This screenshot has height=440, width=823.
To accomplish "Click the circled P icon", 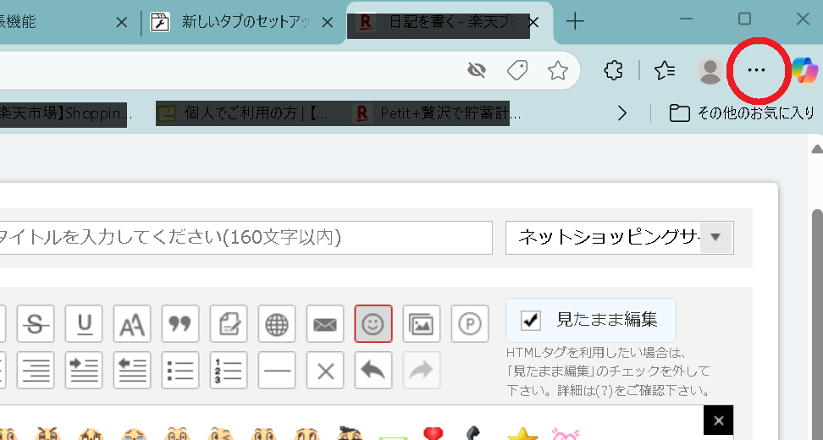I will pyautogui.click(x=470, y=323).
